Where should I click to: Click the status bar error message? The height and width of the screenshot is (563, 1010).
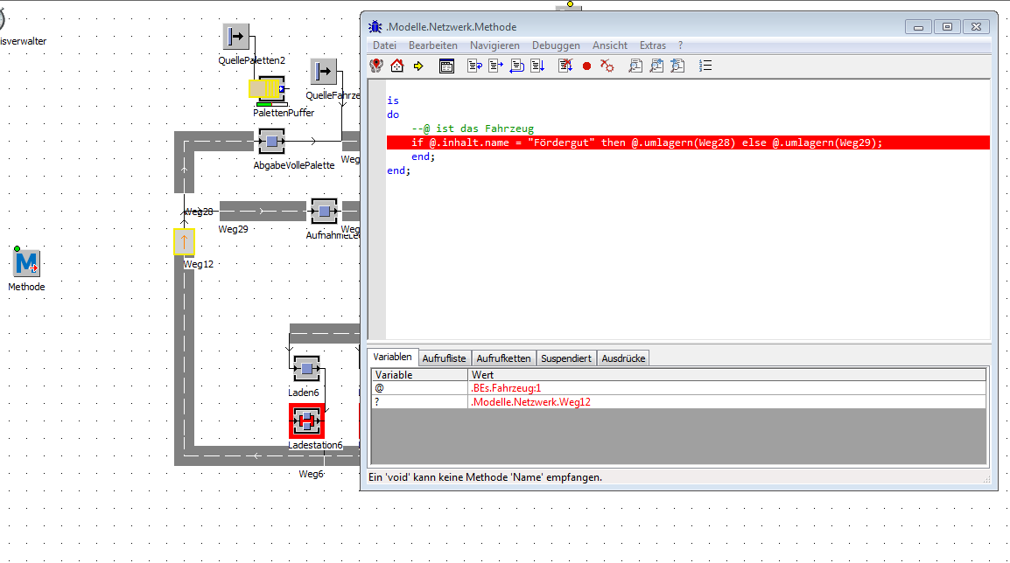pos(485,477)
